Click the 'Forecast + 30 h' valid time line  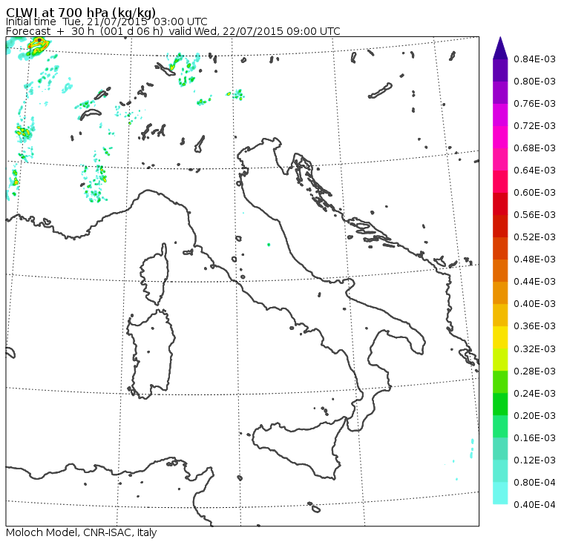(173, 31)
